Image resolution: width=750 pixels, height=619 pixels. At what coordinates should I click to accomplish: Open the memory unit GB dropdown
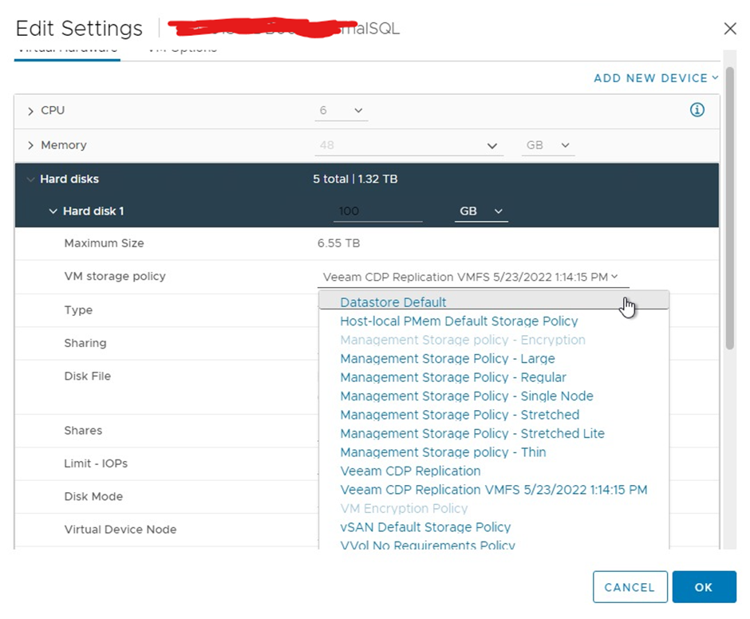(x=548, y=146)
